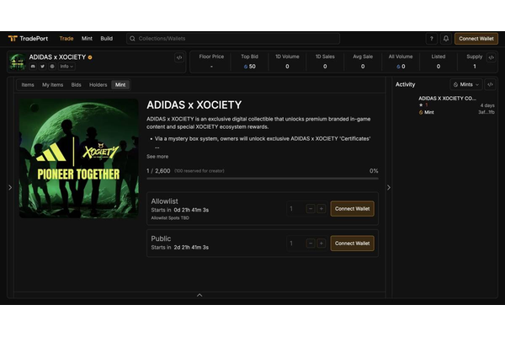Open the notifications bell icon

446,39
